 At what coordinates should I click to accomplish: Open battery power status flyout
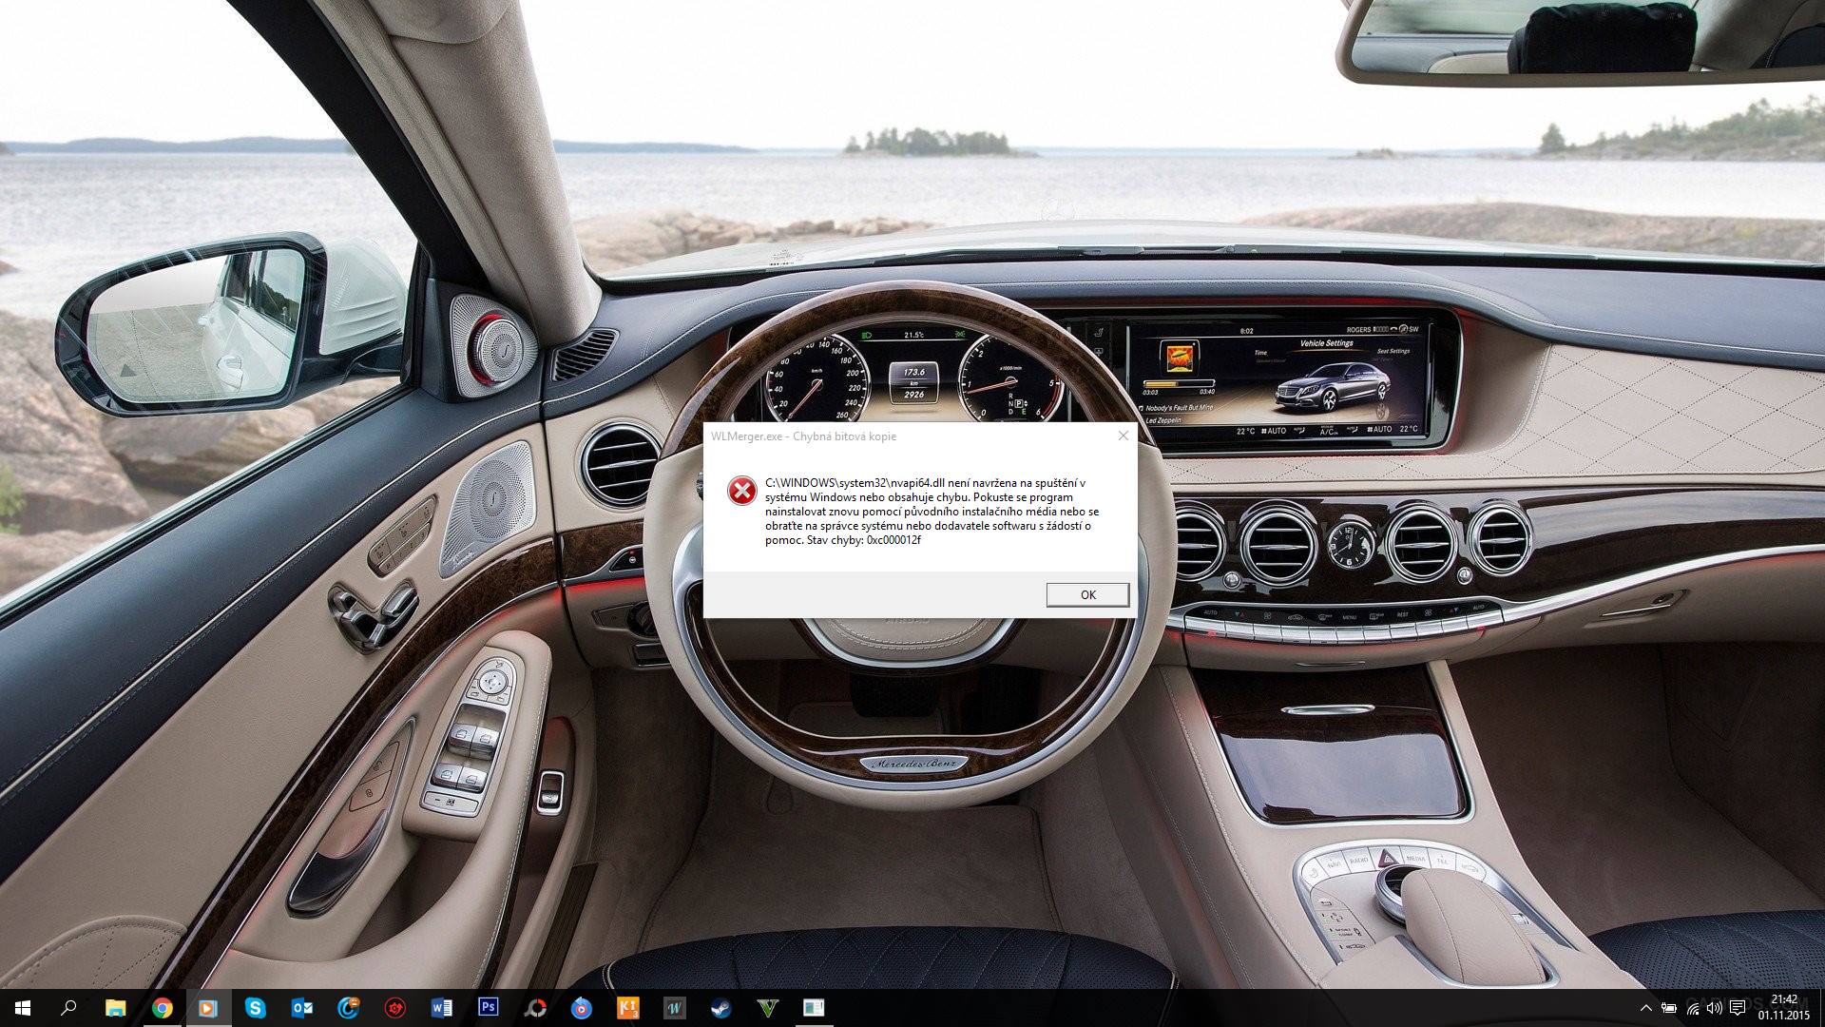(x=1668, y=1007)
